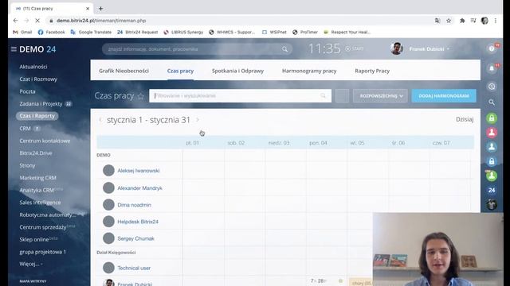Open Czat i Rozmowy in the left menu
The image size is (510, 286).
pyautogui.click(x=38, y=79)
